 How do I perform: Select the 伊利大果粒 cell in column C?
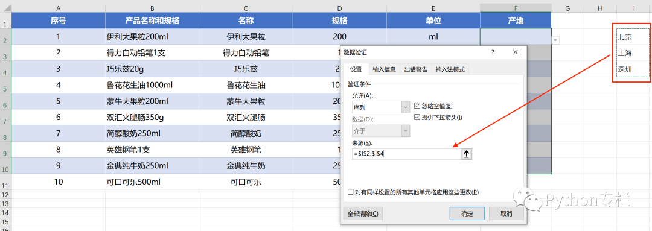(x=246, y=37)
